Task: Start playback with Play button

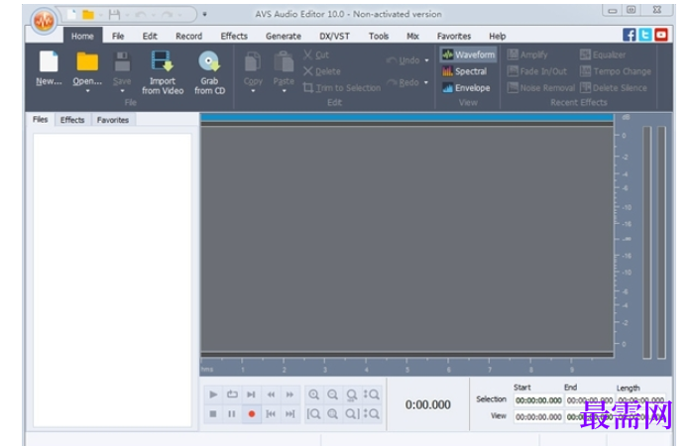Action: click(213, 394)
